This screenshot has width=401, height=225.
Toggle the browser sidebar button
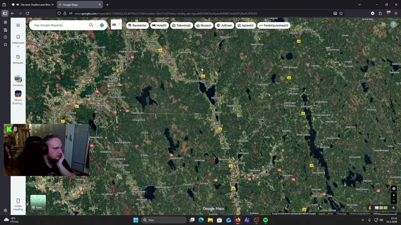tap(5, 13)
